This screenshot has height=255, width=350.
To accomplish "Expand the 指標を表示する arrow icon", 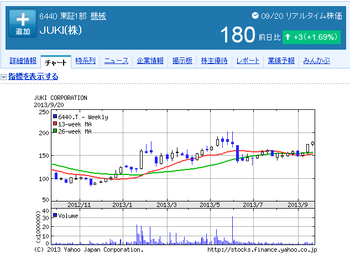I will pos(3,77).
